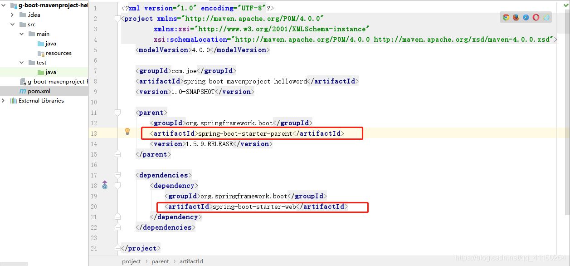Open the pom preview in Safari

pos(526,17)
